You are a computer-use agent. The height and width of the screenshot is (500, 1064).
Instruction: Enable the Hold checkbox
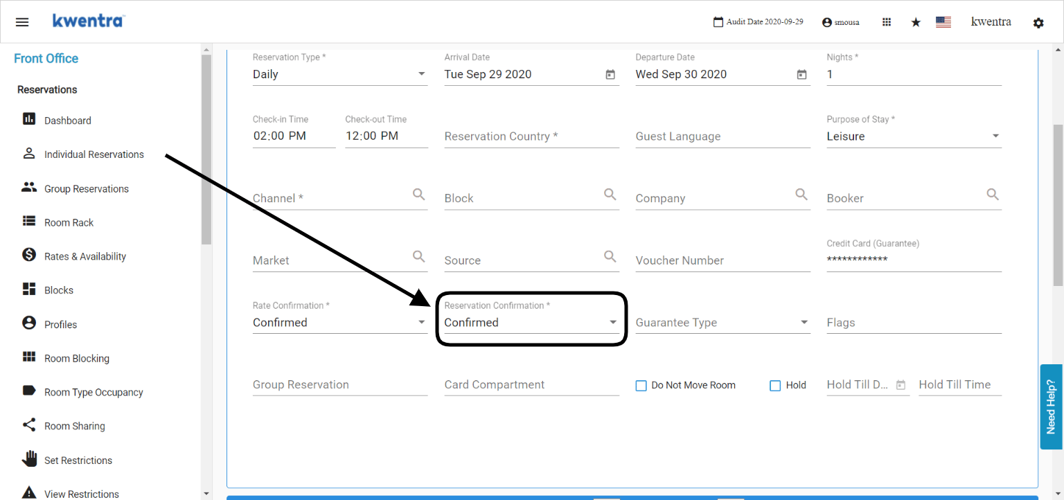[776, 386]
